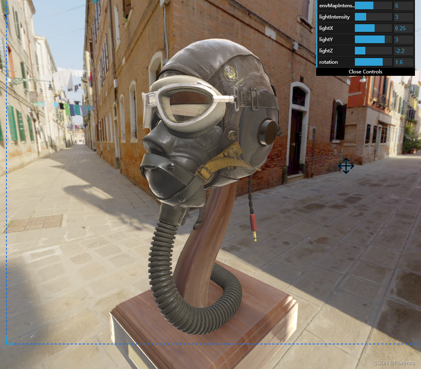
Task: Adjust the lightY slider bar
Action: (373, 40)
